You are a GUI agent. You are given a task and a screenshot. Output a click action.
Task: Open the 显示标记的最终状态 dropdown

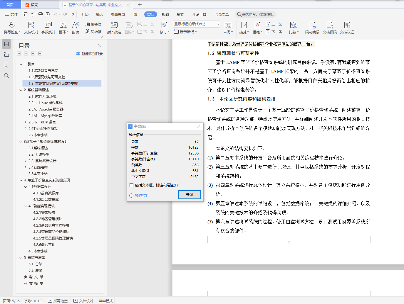pyautogui.click(x=197, y=24)
